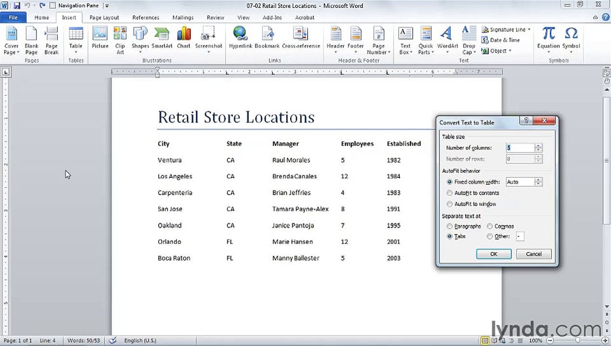Viewport: 611px width, 346px height.
Task: Switch to the Mailings tab
Action: 183,17
